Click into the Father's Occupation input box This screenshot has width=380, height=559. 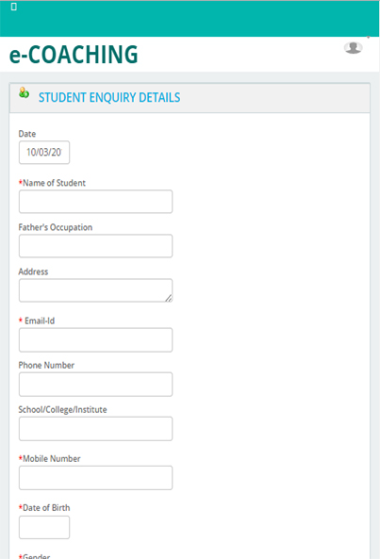pyautogui.click(x=95, y=246)
